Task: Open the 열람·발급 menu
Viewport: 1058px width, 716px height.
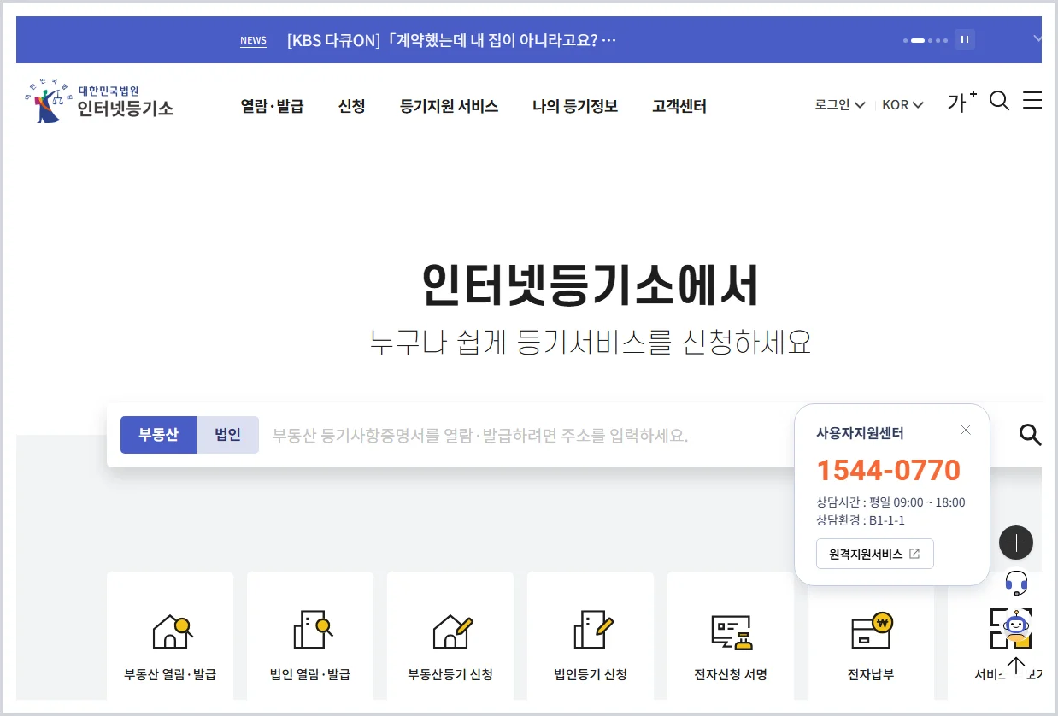Action: tap(272, 107)
